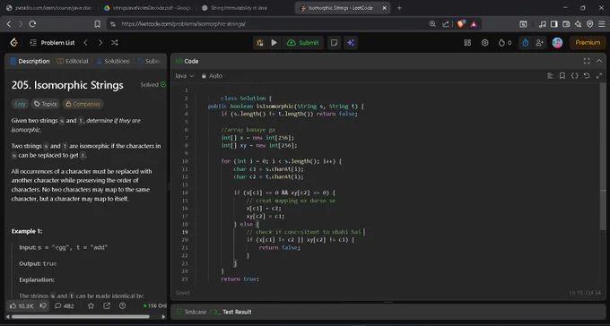
Task: Click the Premium button
Action: click(x=588, y=43)
